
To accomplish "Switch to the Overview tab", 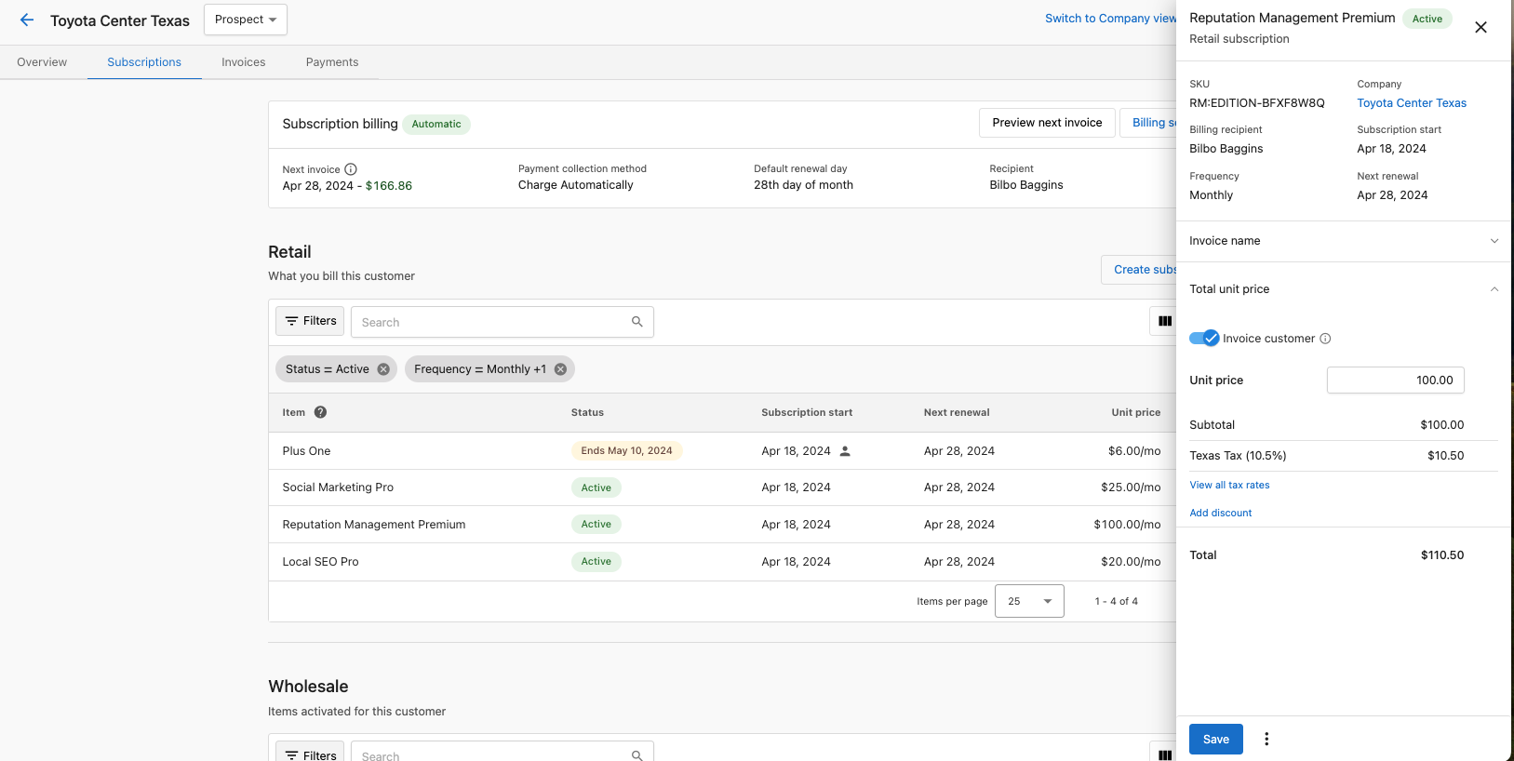I will (42, 62).
